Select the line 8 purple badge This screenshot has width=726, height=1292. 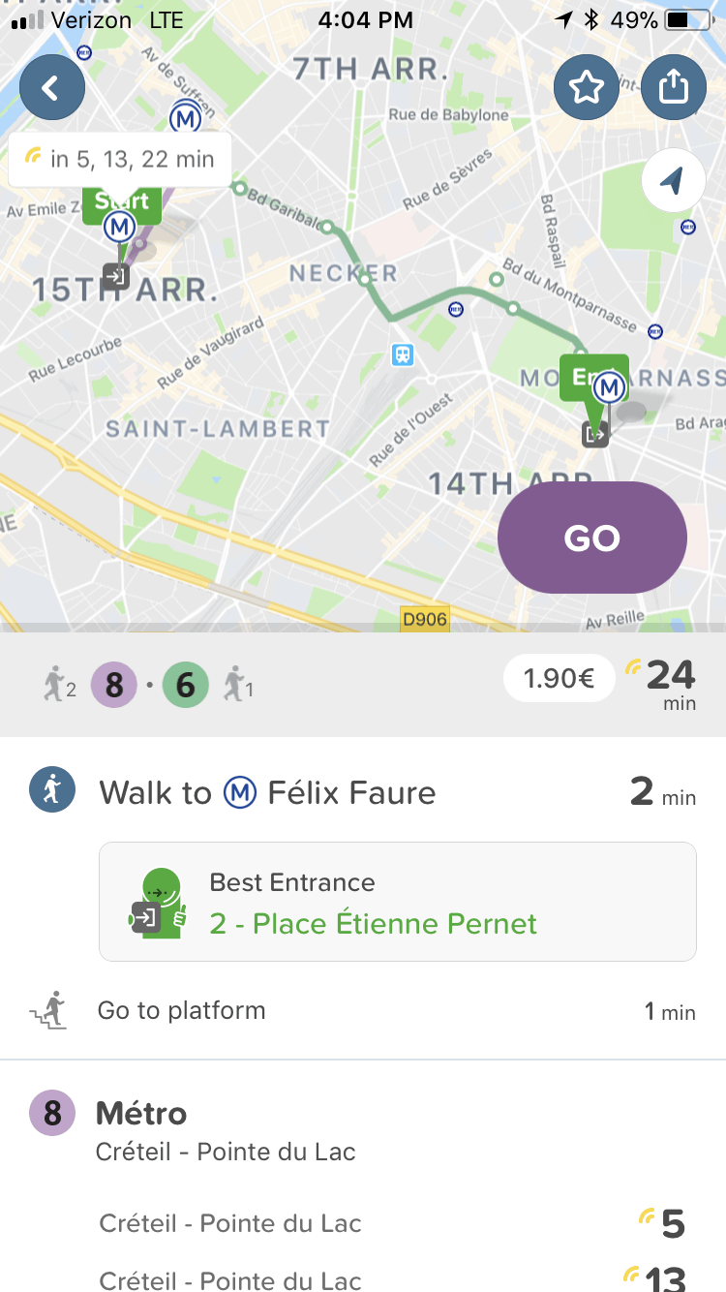click(114, 686)
